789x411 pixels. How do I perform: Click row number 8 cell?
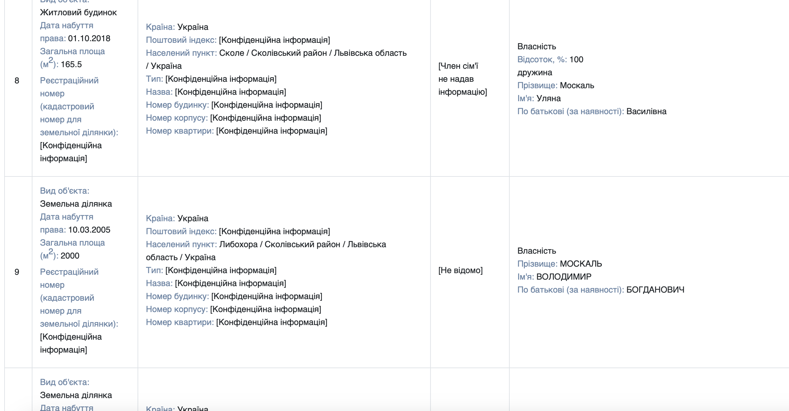click(18, 80)
